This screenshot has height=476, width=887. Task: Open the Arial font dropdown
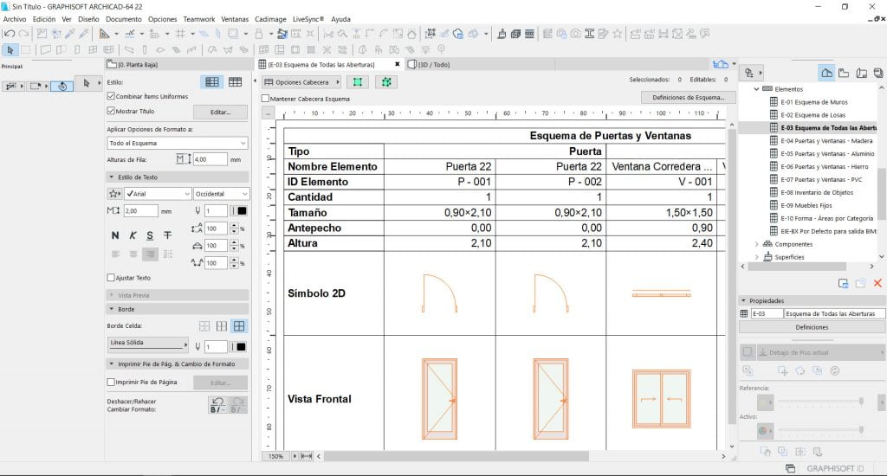[x=158, y=194]
